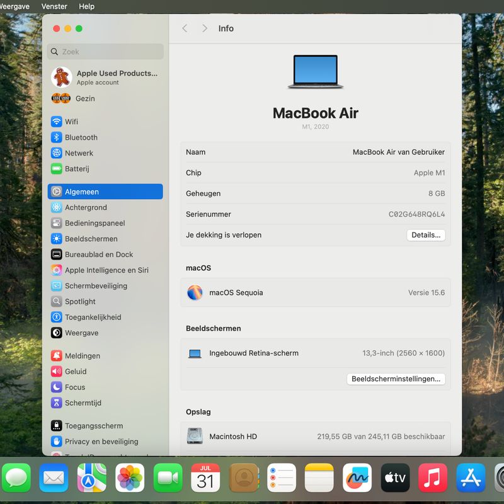Open Wifi settings icon in sidebar
Screen dimensions: 504x504
tap(57, 122)
